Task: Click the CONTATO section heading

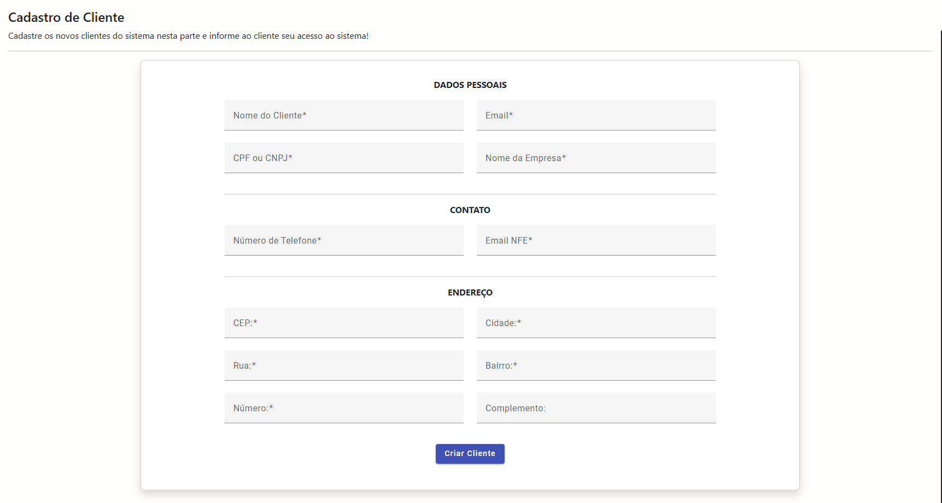Action: click(470, 210)
